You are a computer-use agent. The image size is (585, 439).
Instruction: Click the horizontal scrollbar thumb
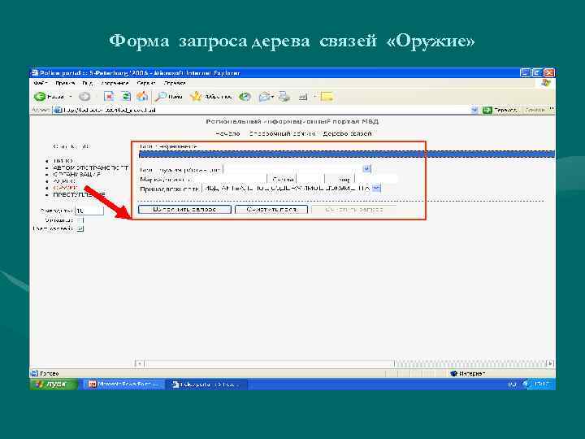coord(269,363)
